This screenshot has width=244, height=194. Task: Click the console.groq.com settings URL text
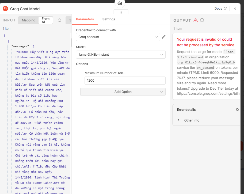[208, 94]
